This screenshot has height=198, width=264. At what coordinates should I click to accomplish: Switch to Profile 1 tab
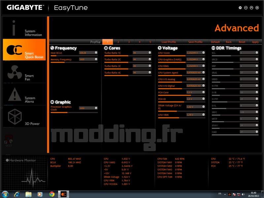point(108,42)
